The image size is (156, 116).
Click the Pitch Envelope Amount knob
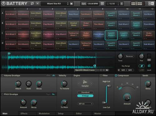tap(23, 102)
